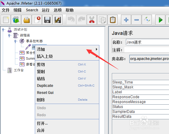Open the Templates toolbar icon
This screenshot has height=134, width=169.
(16, 20)
